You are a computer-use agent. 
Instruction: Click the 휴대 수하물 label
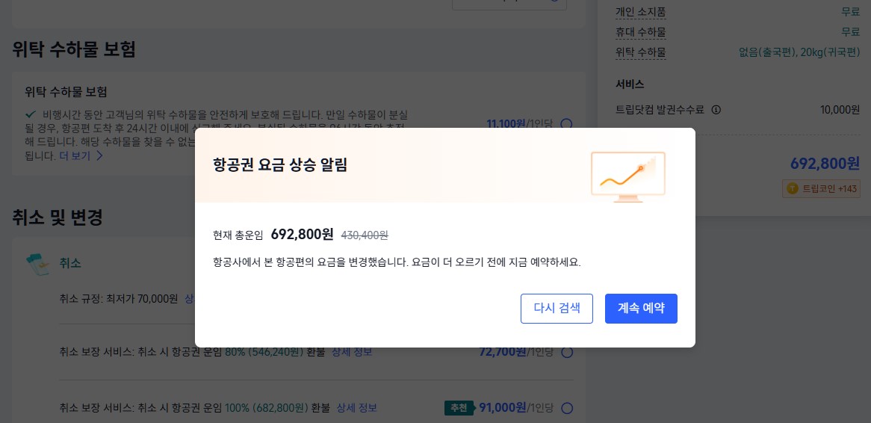pos(640,32)
